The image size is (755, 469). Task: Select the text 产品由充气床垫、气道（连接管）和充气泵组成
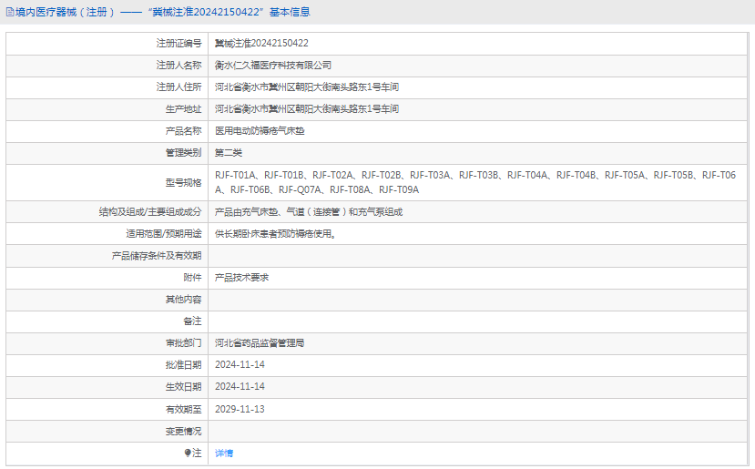[309, 212]
